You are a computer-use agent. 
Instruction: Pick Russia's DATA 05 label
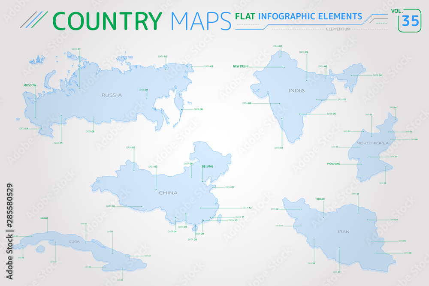point(58,143)
